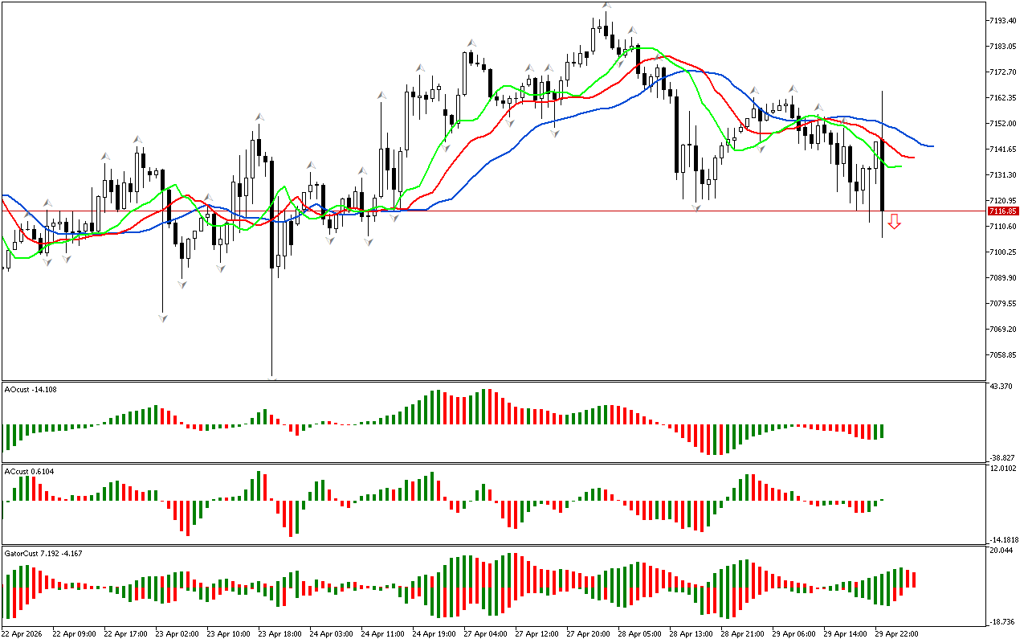
Task: Select right end of green Alligator lips line
Action: tap(901, 166)
